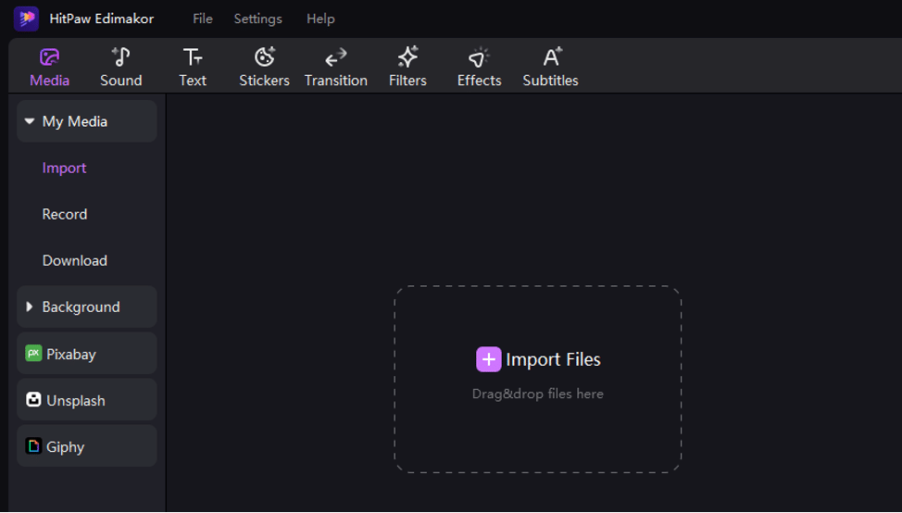This screenshot has height=513, width=902.
Task: Select Record under My Media
Action: click(65, 214)
